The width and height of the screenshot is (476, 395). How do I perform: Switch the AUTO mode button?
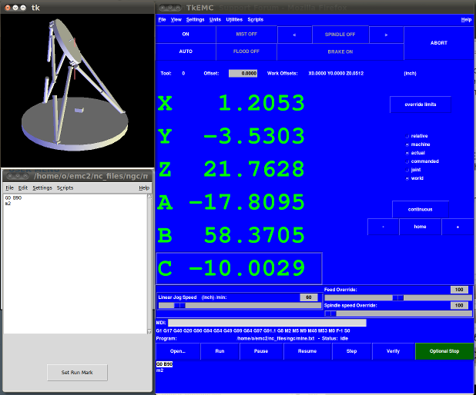click(186, 51)
